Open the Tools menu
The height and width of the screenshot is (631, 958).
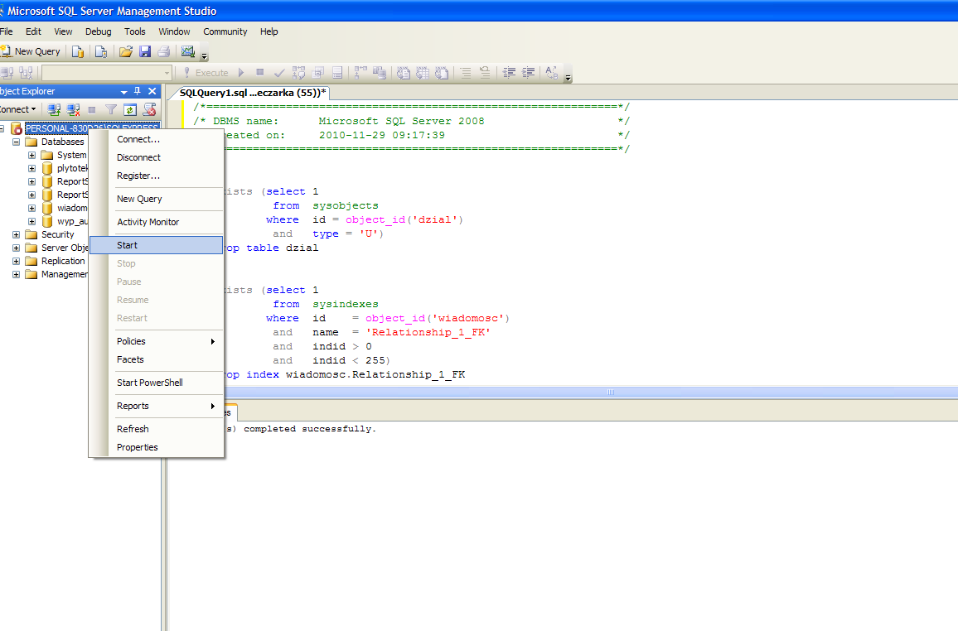click(x=135, y=31)
